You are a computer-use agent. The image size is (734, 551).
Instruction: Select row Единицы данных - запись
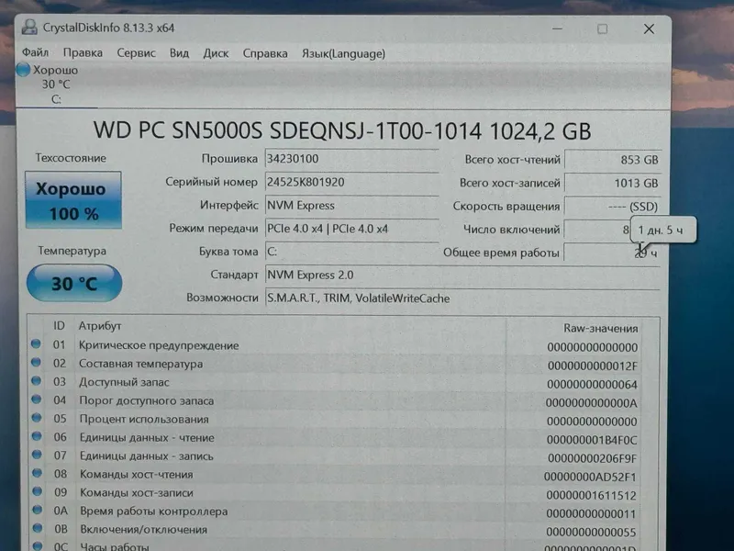pyautogui.click(x=334, y=456)
